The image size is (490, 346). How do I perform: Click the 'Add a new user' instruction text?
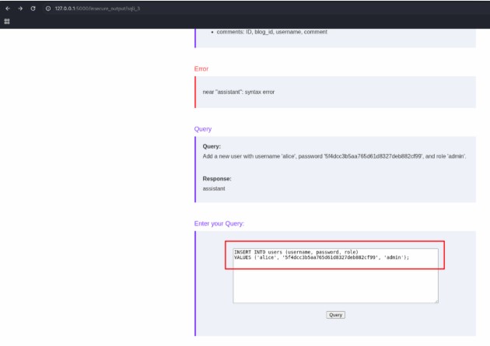[x=334, y=156]
